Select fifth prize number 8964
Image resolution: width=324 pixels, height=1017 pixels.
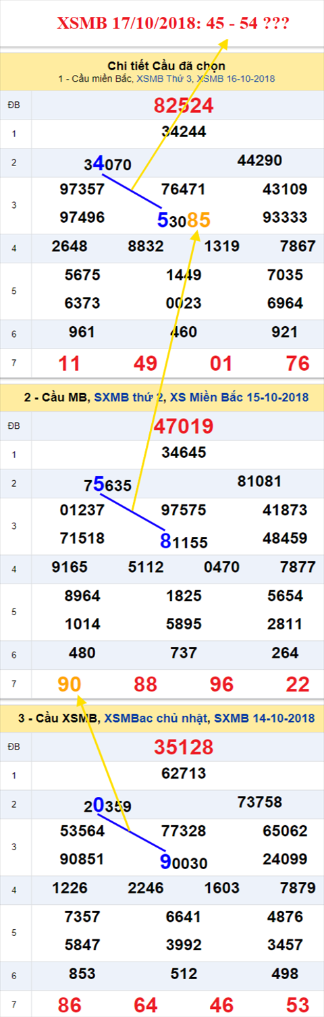point(82,596)
